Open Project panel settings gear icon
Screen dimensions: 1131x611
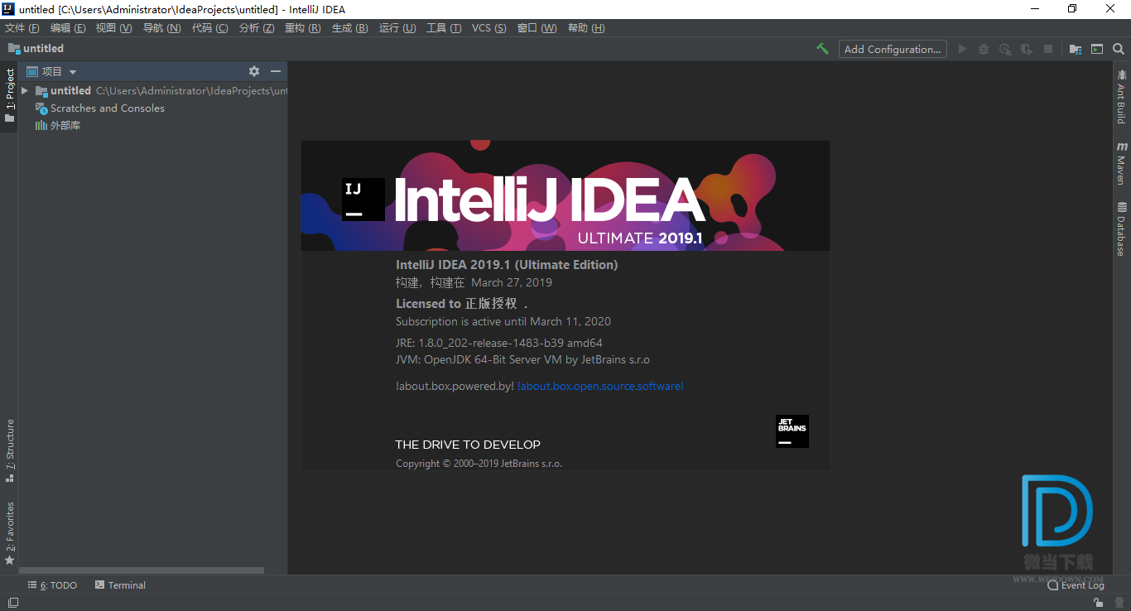(x=254, y=71)
